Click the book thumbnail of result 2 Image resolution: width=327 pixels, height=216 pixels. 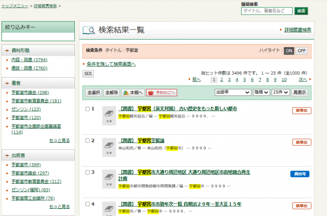109,147
